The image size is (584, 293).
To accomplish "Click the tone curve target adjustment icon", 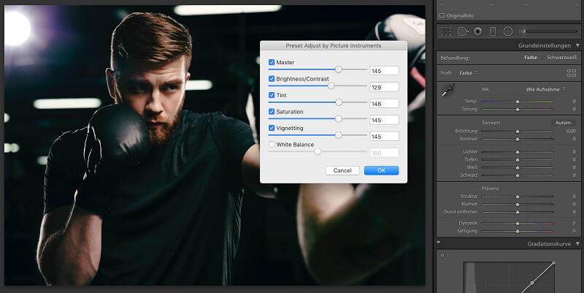I will coord(442,255).
